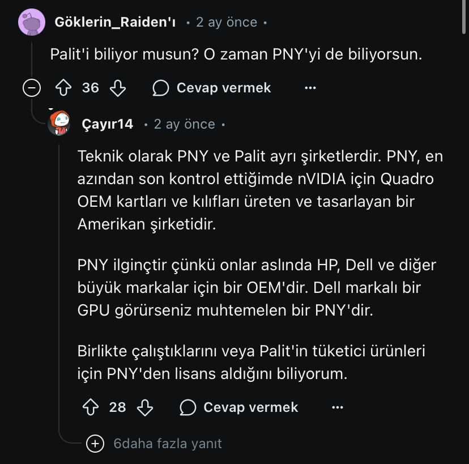
Task: Open the Çayır14 username link
Action: click(x=108, y=124)
